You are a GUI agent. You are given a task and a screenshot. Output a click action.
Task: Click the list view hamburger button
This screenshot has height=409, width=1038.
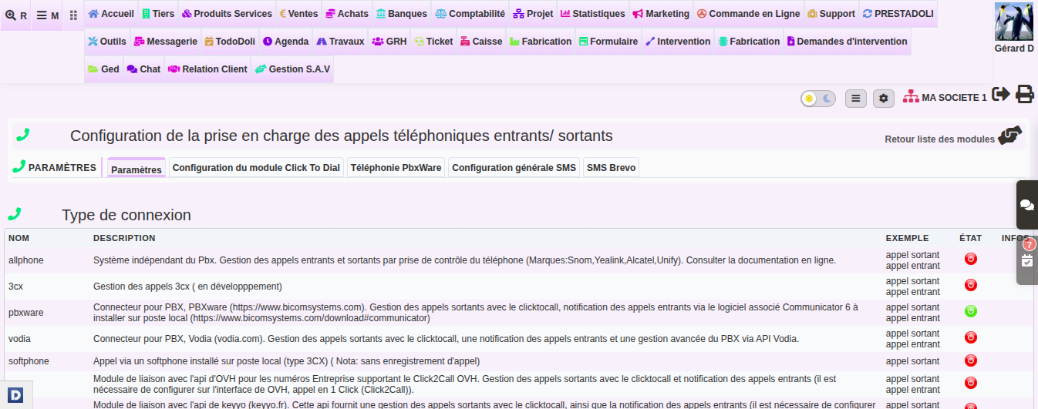[856, 99]
